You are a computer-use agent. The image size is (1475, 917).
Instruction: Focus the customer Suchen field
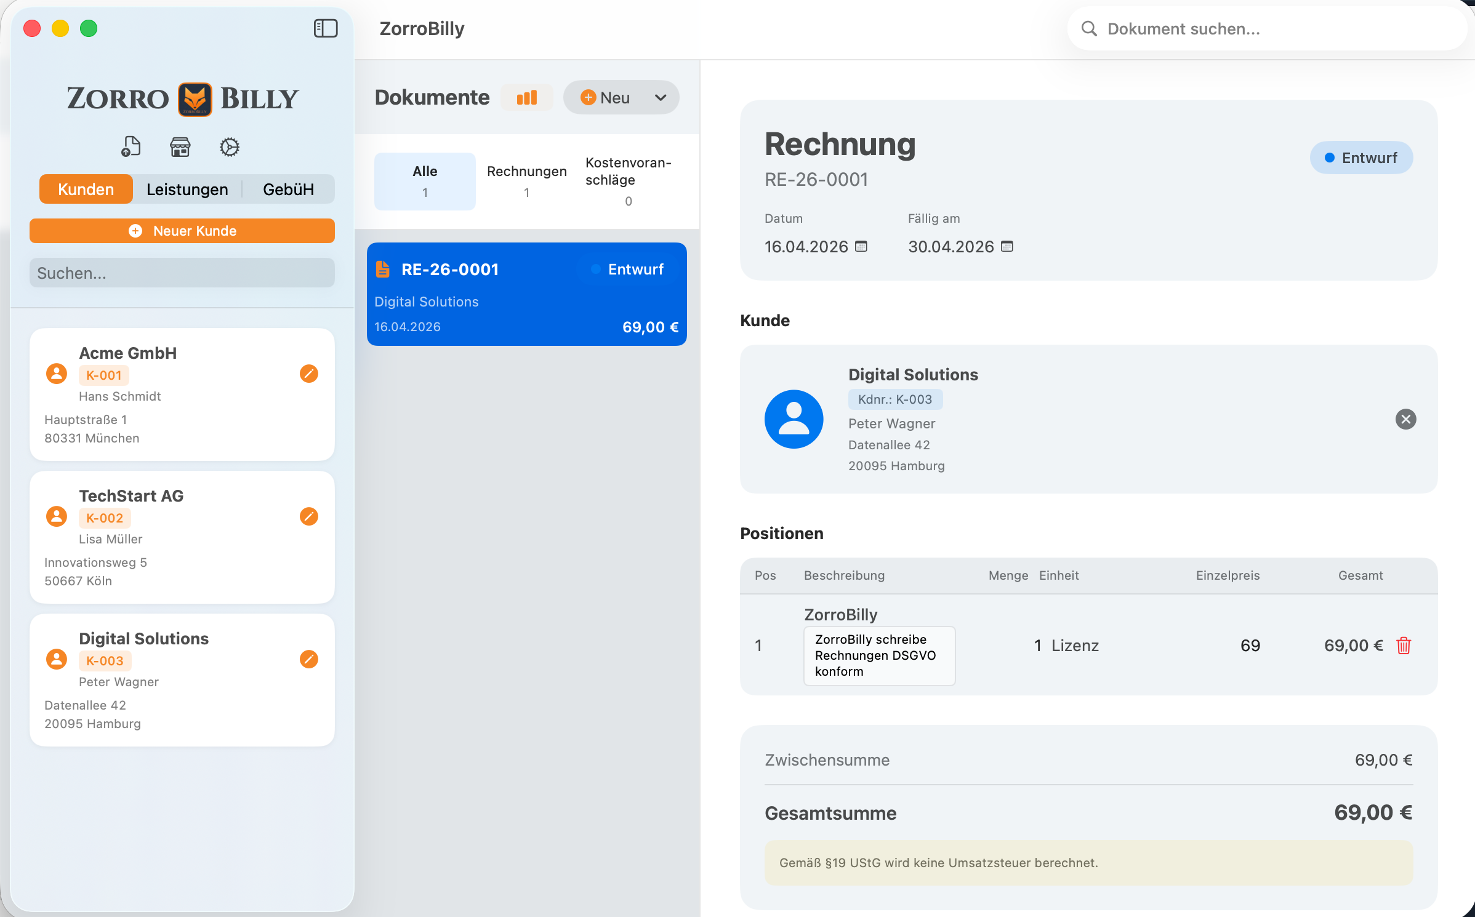[x=182, y=273]
